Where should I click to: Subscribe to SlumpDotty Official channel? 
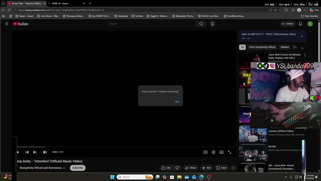[x=78, y=168]
